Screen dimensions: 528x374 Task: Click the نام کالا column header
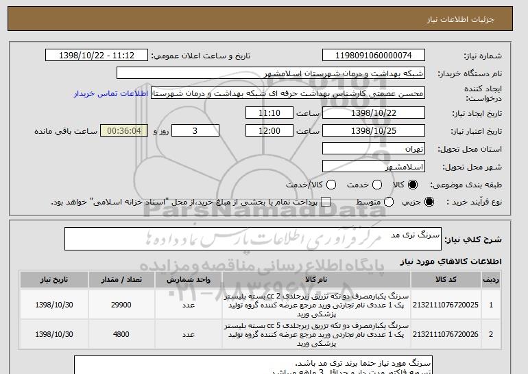(316, 280)
